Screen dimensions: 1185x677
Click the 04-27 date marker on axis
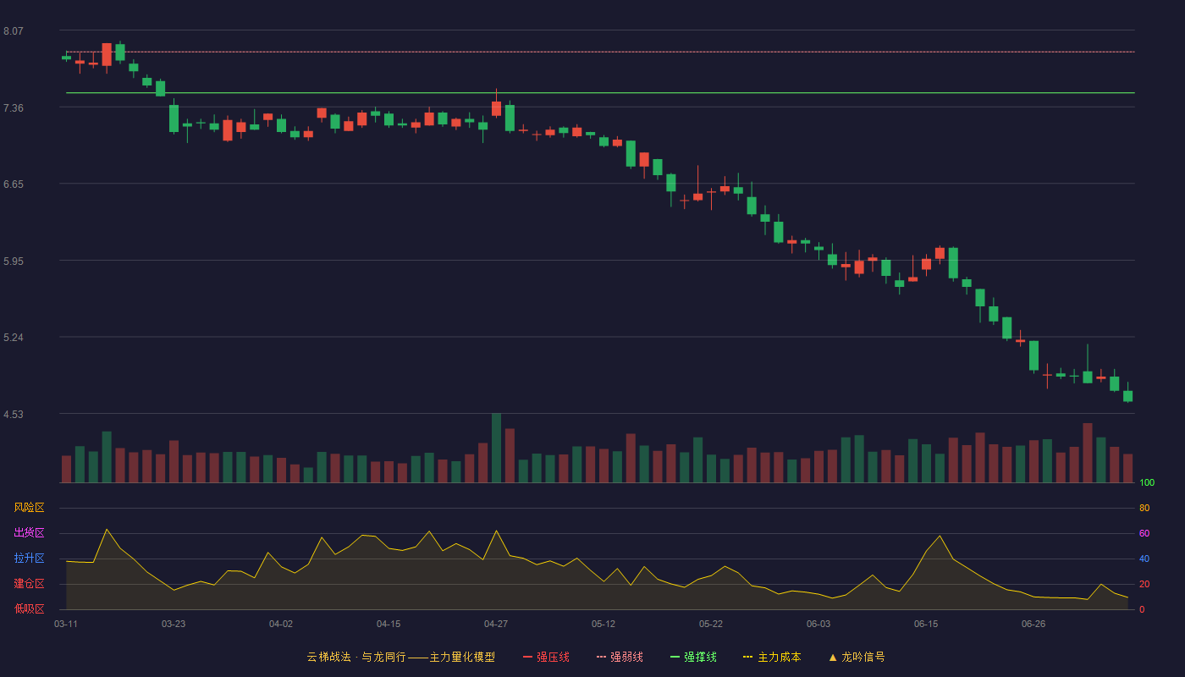click(496, 624)
